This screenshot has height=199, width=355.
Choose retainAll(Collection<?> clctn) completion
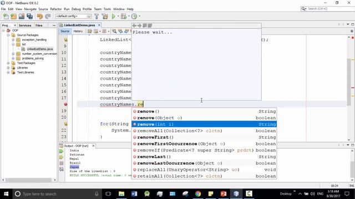click(x=204, y=176)
